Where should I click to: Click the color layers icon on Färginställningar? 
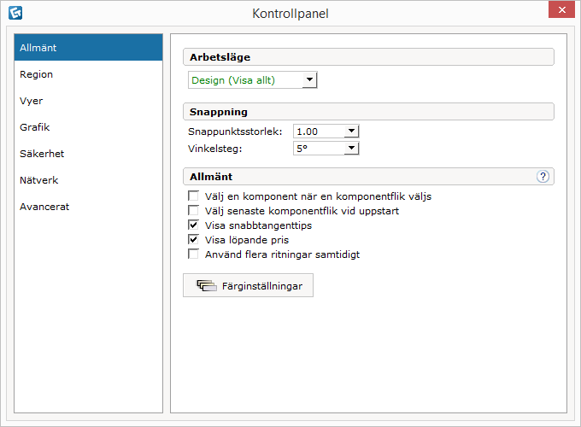pos(207,285)
